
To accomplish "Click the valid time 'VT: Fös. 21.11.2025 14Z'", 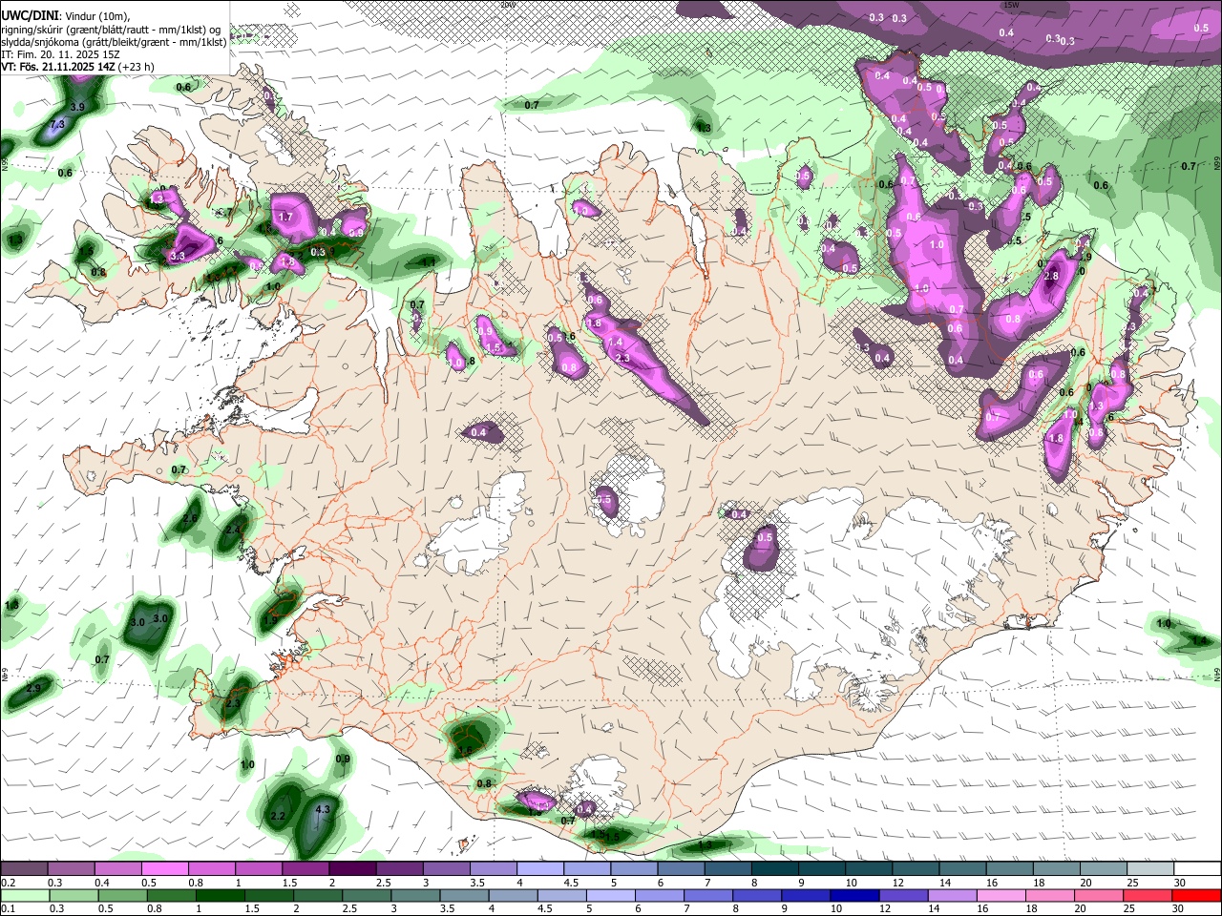I will pos(59,67).
